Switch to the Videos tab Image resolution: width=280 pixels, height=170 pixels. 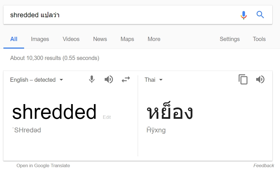click(71, 39)
